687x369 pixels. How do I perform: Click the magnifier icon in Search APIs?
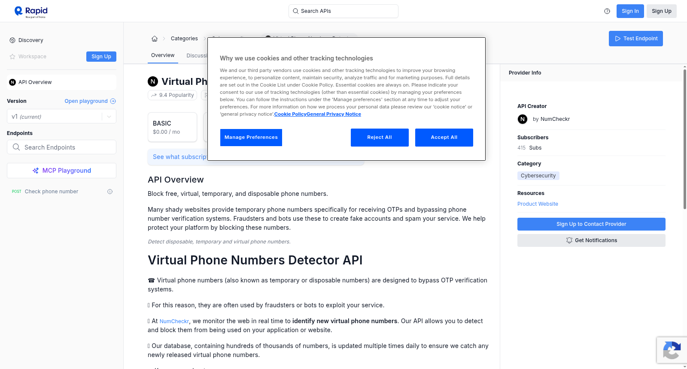pyautogui.click(x=295, y=11)
